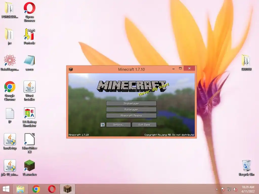Click the Minecraft 1.7.10 title bar text
This screenshot has height=194, width=259.
point(131,69)
